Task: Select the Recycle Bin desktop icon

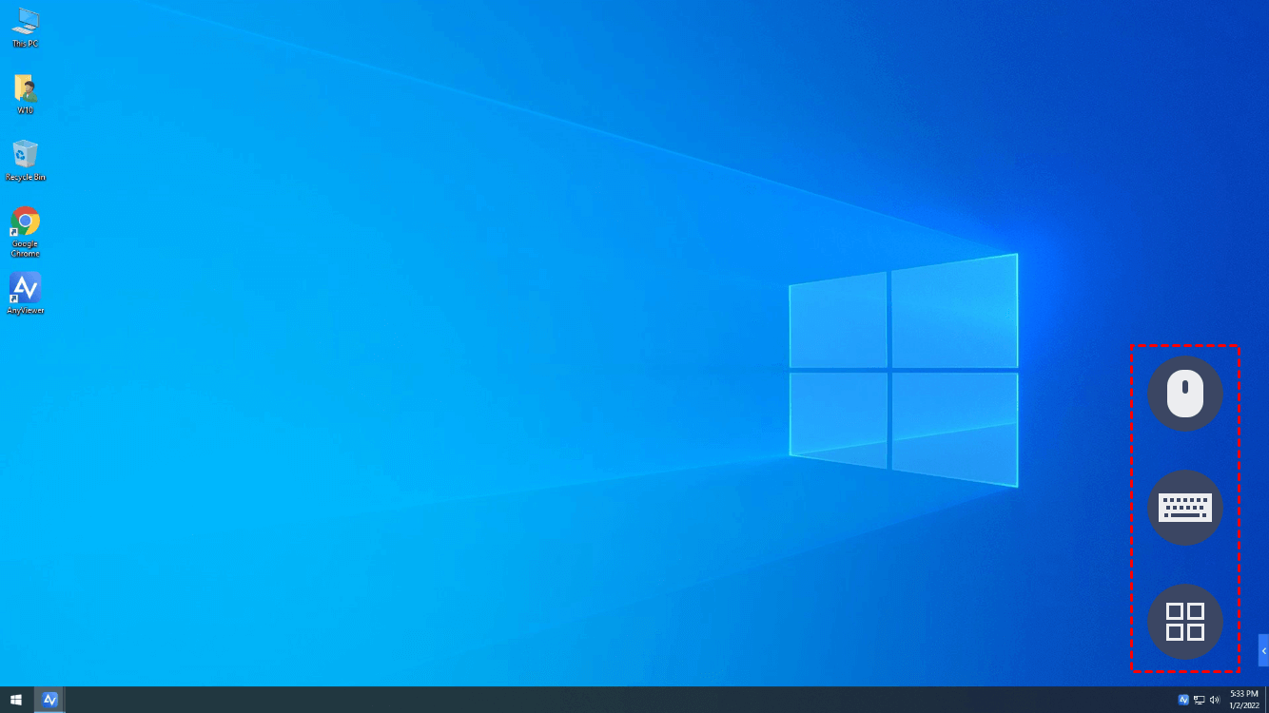Action: tap(26, 161)
